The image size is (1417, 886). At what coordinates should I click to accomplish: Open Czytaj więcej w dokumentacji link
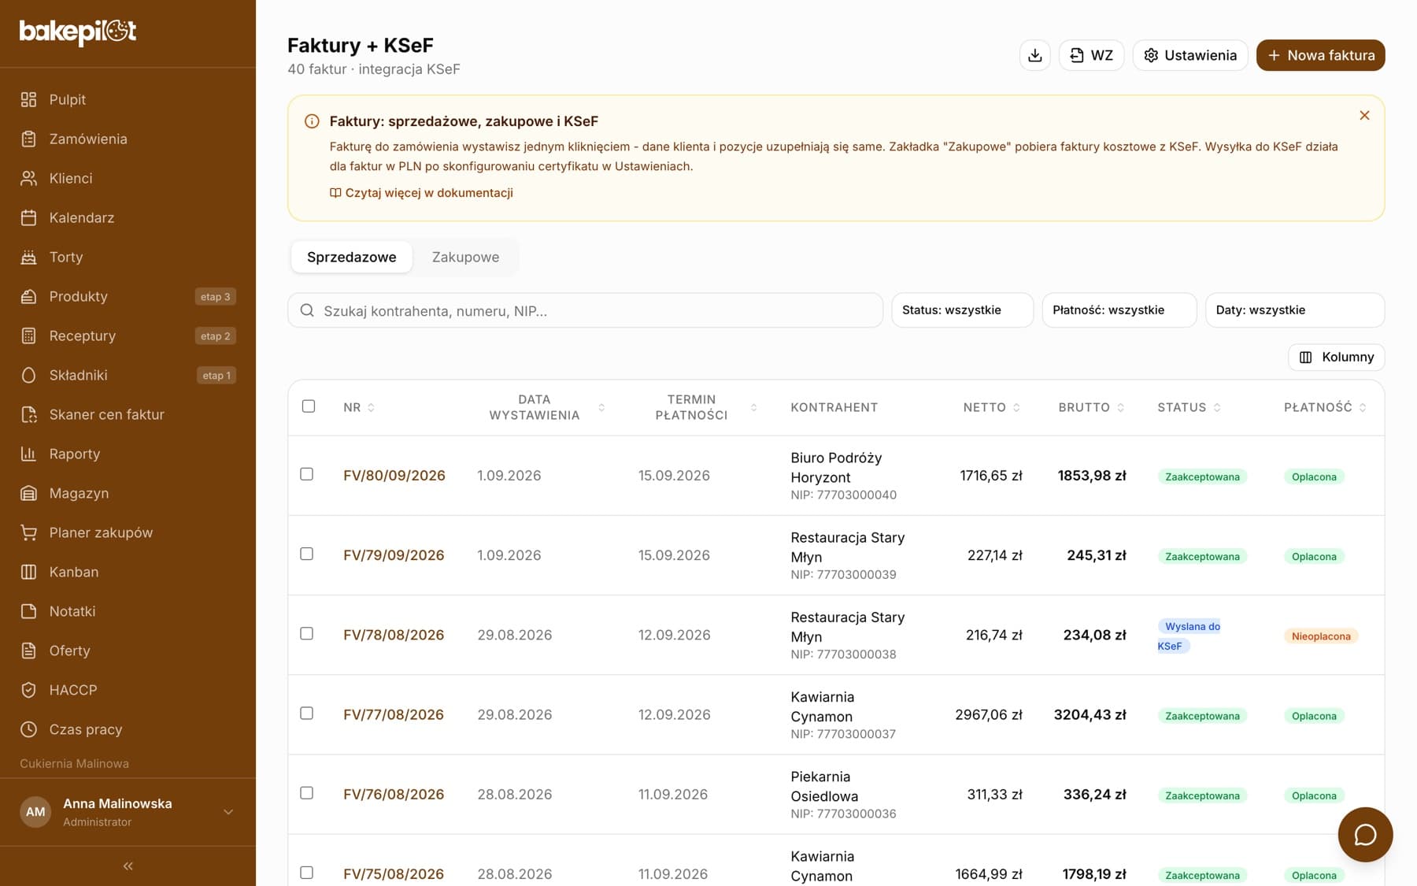[421, 193]
